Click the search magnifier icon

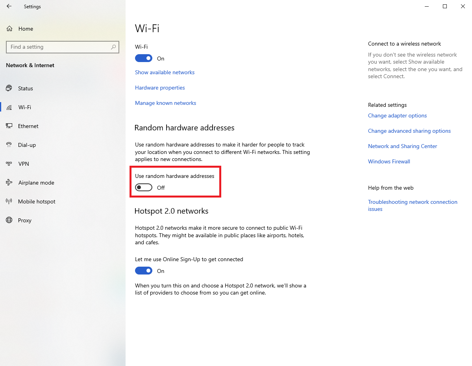point(113,47)
